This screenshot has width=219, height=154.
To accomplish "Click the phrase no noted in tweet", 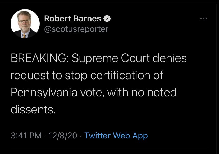I will pyautogui.click(x=154, y=92).
